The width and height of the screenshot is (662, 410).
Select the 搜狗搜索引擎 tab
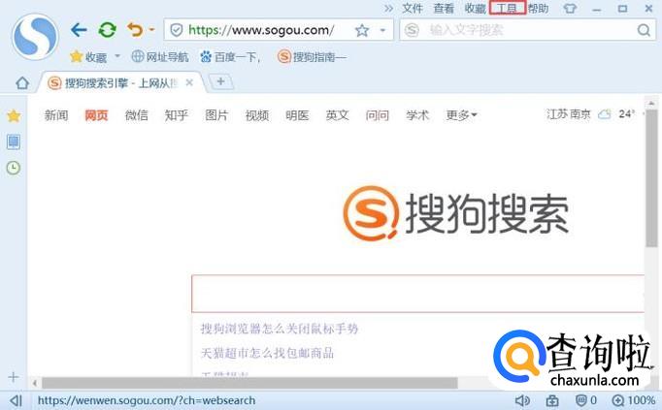coord(114,83)
